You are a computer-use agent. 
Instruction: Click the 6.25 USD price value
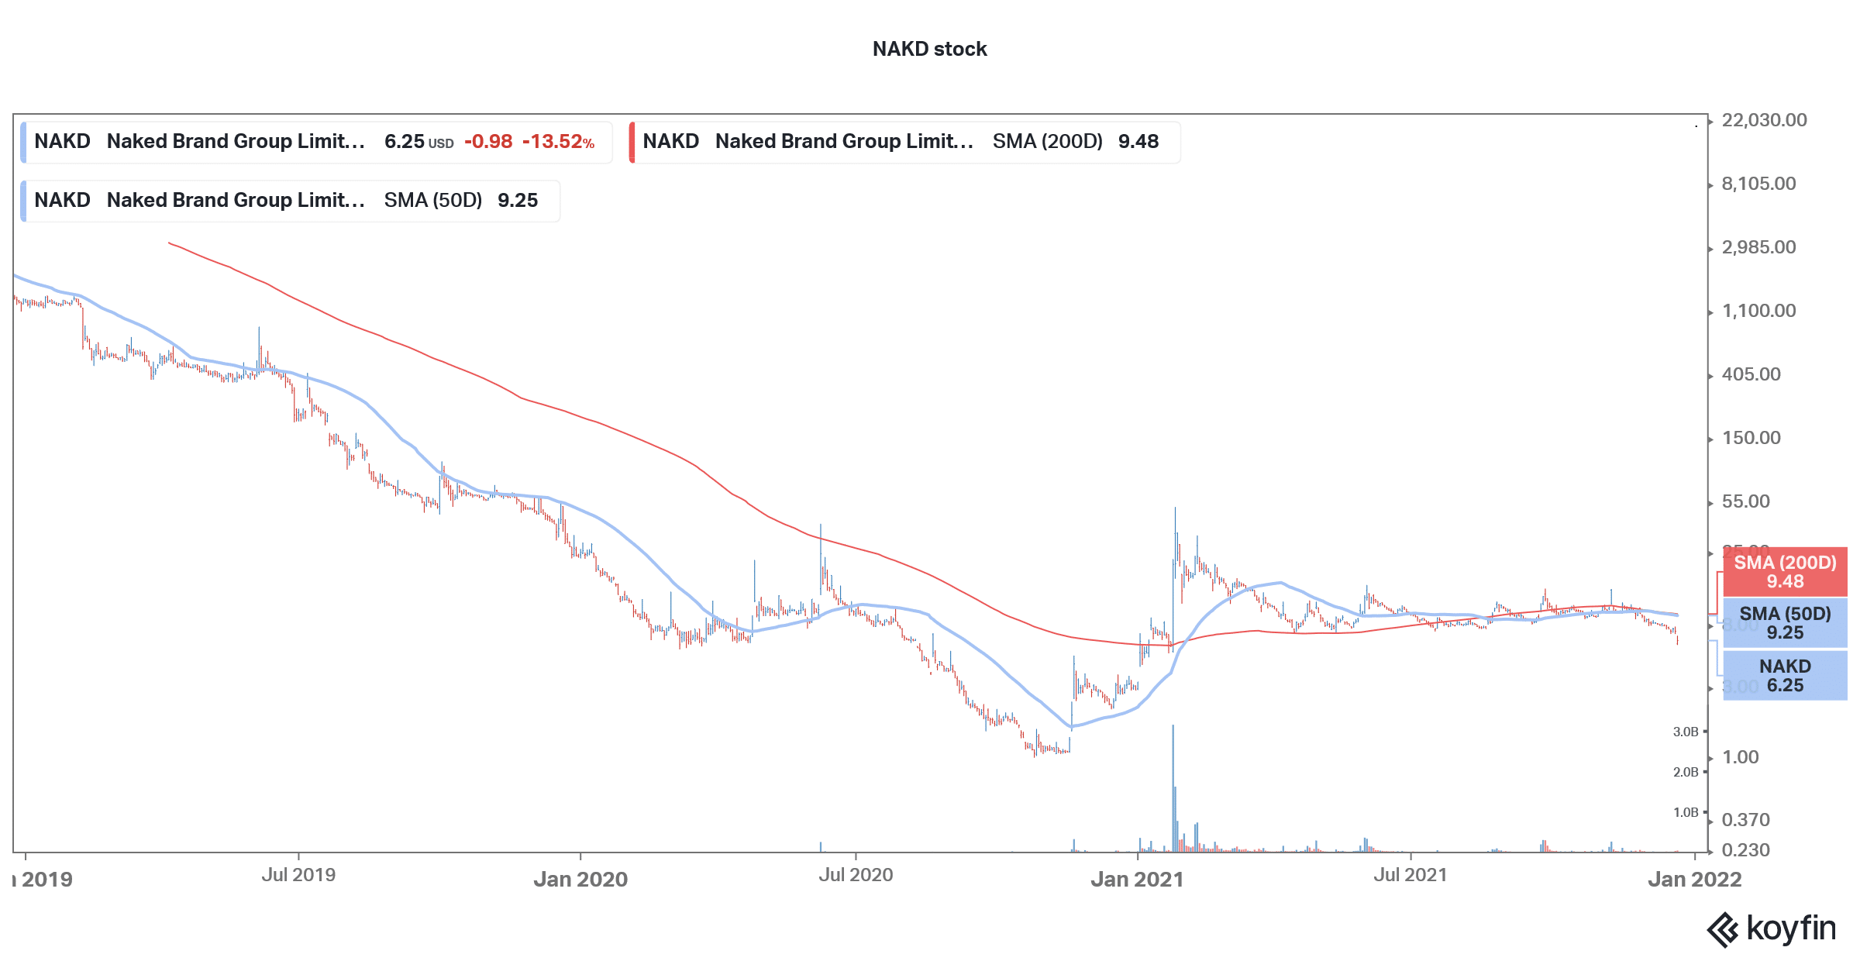[418, 142]
